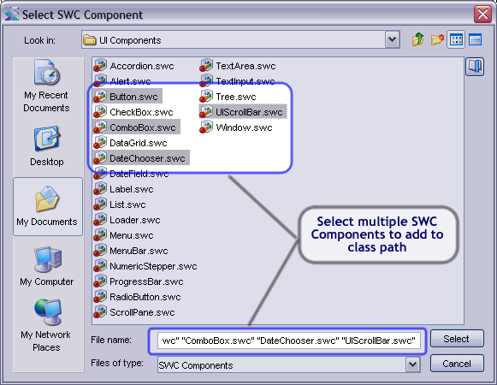Create a new folder icon
The height and width of the screenshot is (385, 497).
click(437, 39)
